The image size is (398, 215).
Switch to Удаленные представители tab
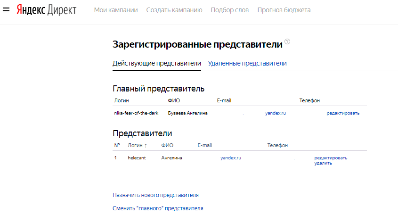coord(247,63)
